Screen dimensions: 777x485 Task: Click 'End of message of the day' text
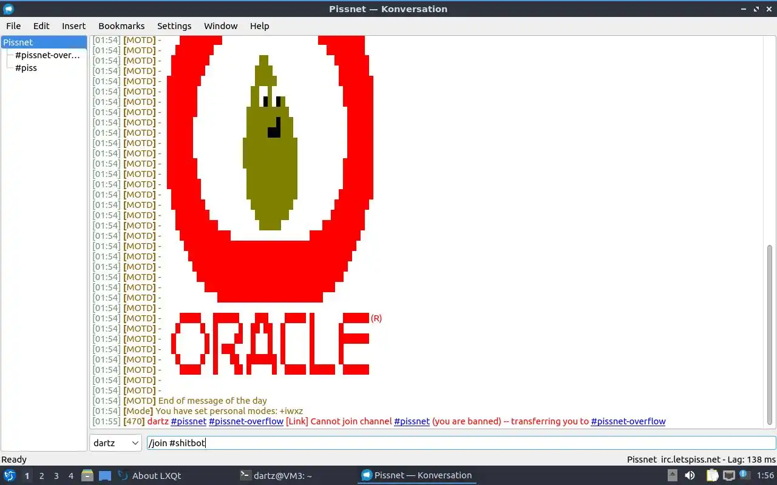[x=212, y=401]
